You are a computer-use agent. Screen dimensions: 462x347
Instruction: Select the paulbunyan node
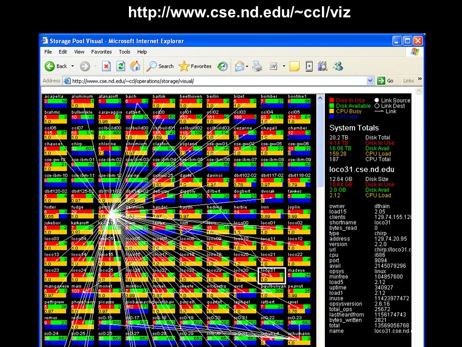click(273, 291)
